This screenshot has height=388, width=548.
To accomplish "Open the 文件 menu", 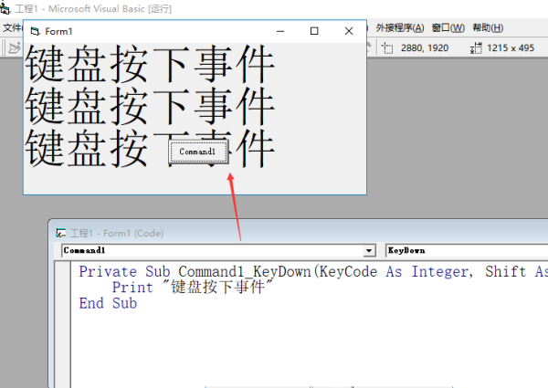I will (12, 28).
